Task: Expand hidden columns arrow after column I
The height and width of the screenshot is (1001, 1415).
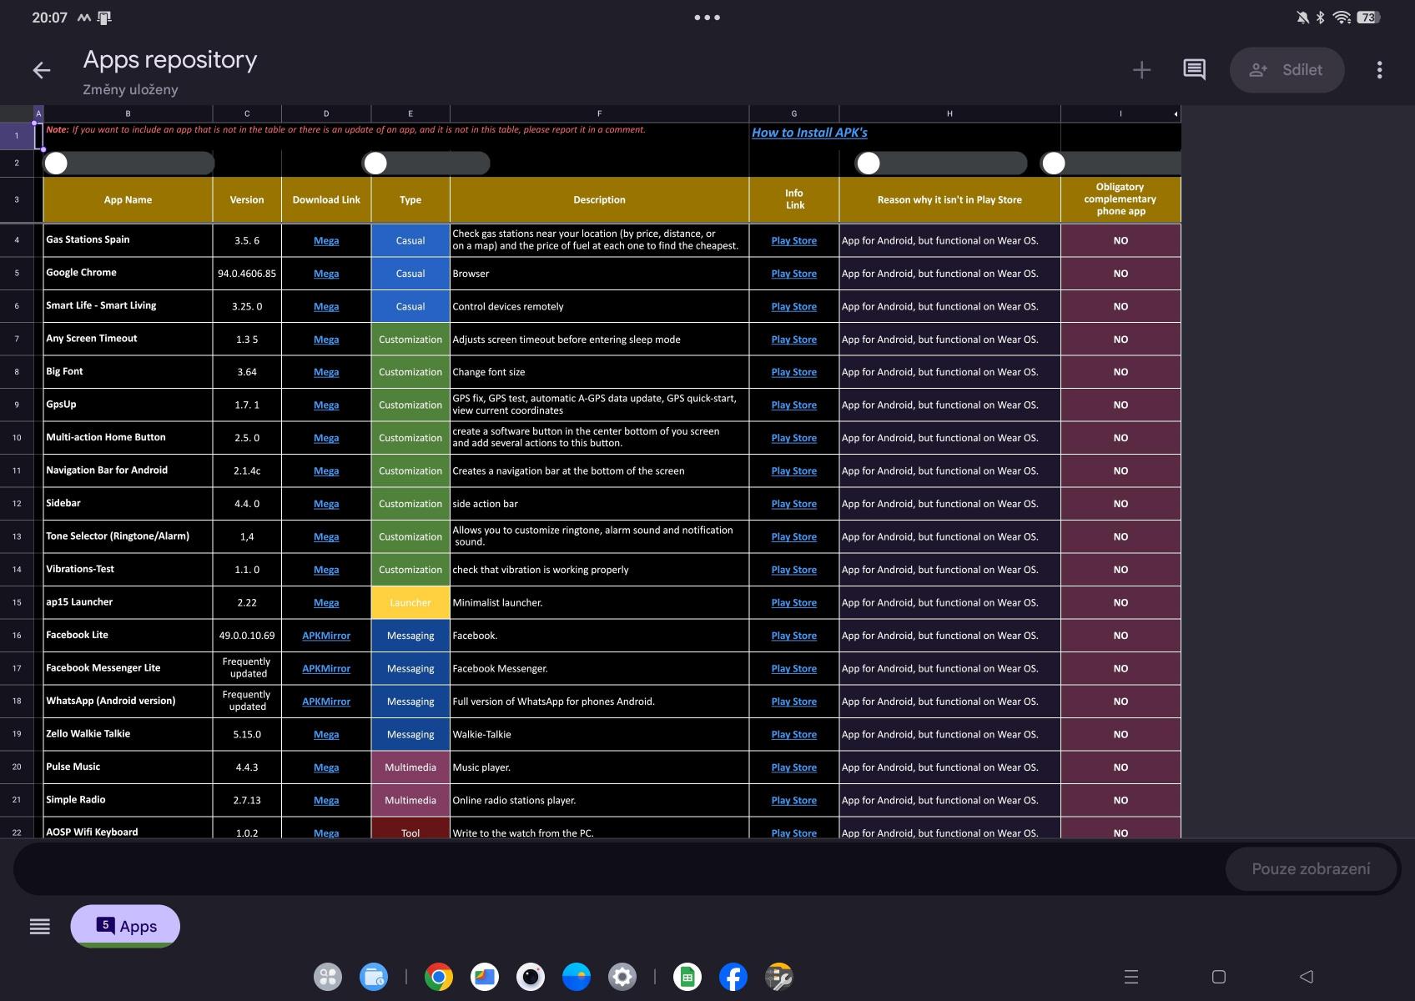Action: tap(1175, 114)
